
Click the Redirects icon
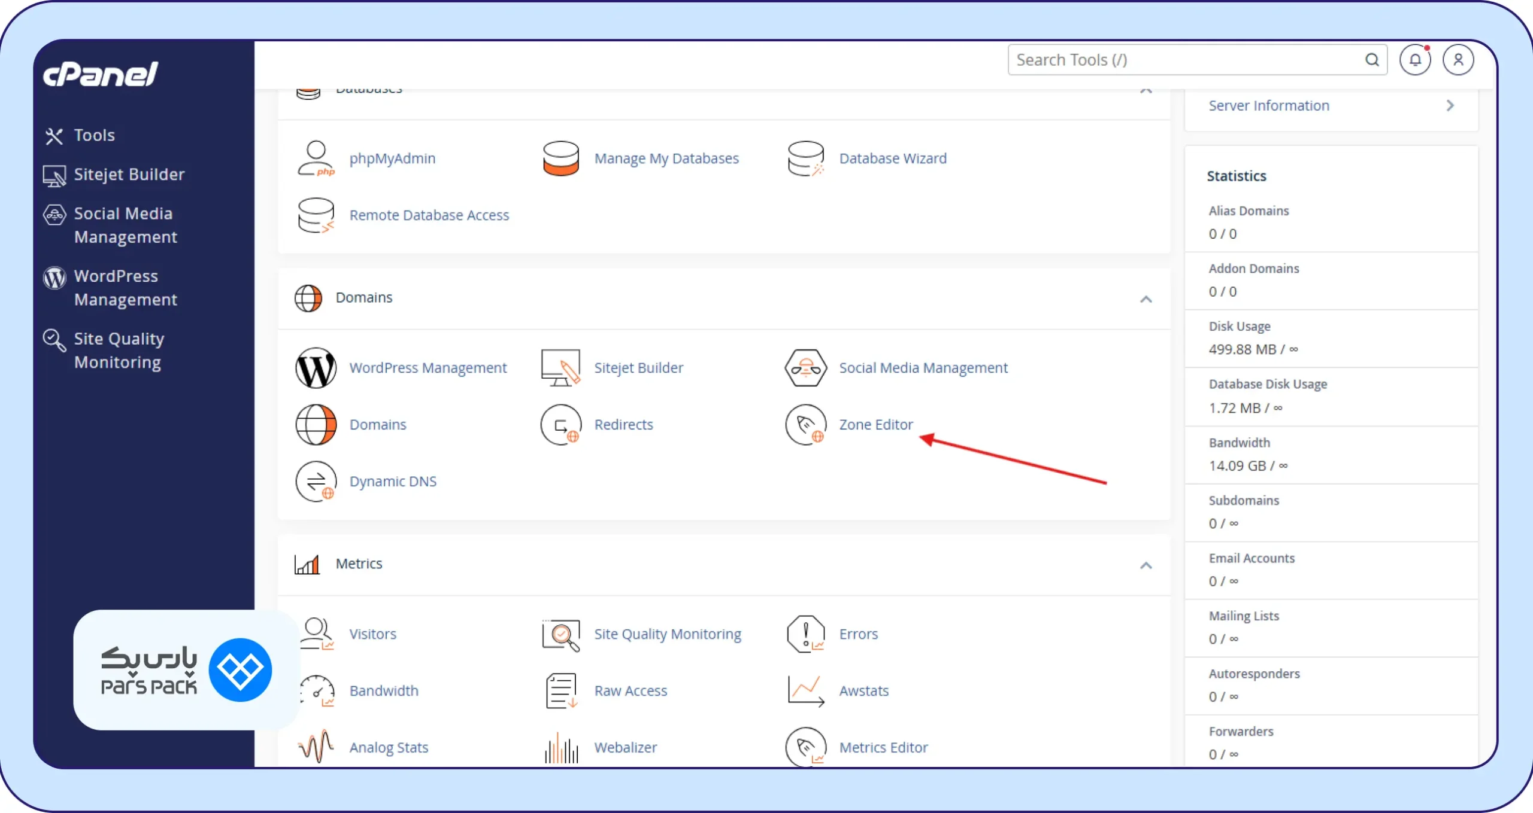[x=561, y=425]
